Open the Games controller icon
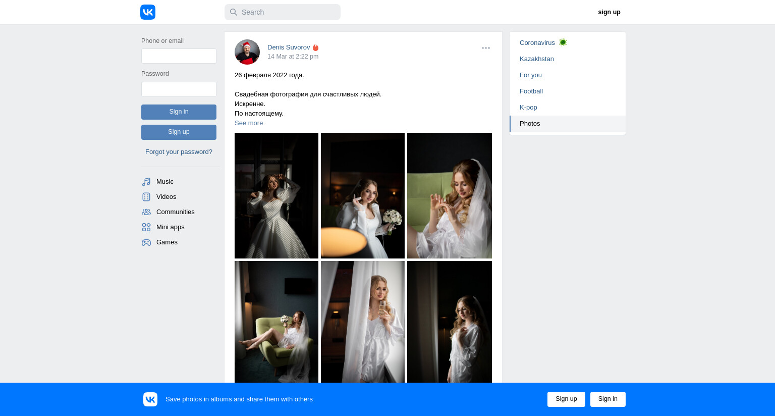Image resolution: width=775 pixels, height=416 pixels. pyautogui.click(x=146, y=242)
